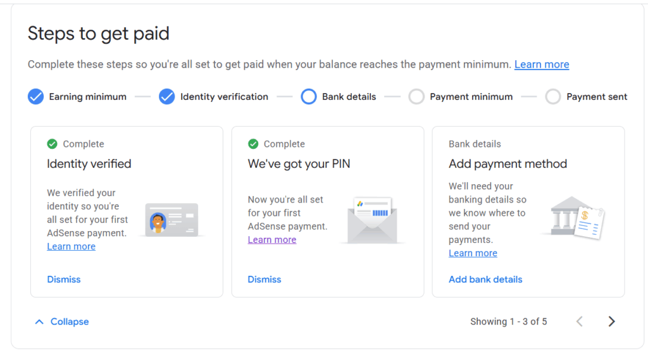Click the Collapse chevron up icon
The image size is (648, 350).
point(39,322)
